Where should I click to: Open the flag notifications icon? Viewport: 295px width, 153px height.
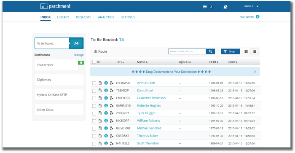point(205,7)
